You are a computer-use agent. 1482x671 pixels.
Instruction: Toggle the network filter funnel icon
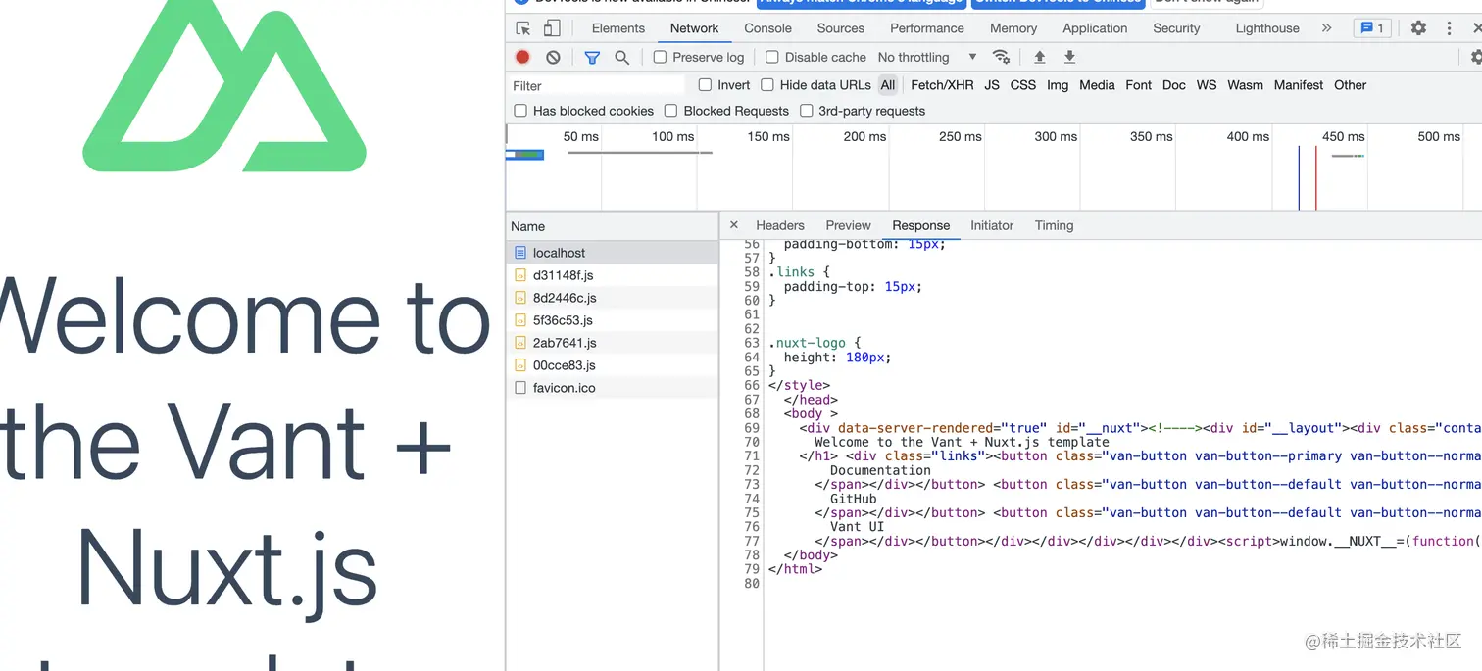pos(592,57)
